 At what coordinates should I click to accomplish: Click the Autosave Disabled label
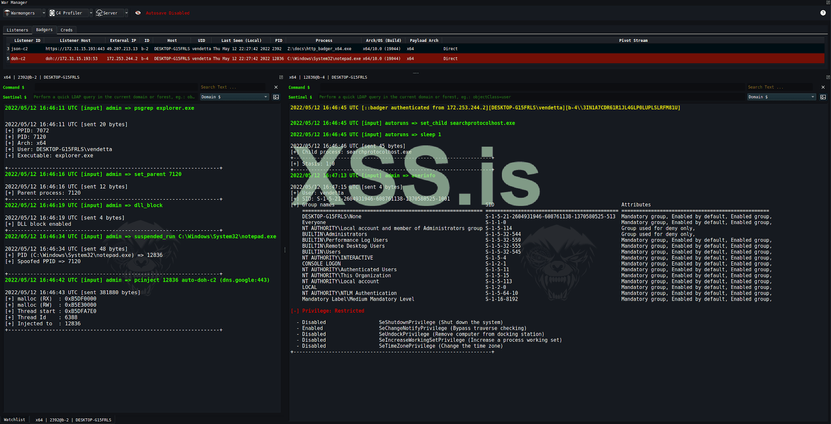point(168,13)
